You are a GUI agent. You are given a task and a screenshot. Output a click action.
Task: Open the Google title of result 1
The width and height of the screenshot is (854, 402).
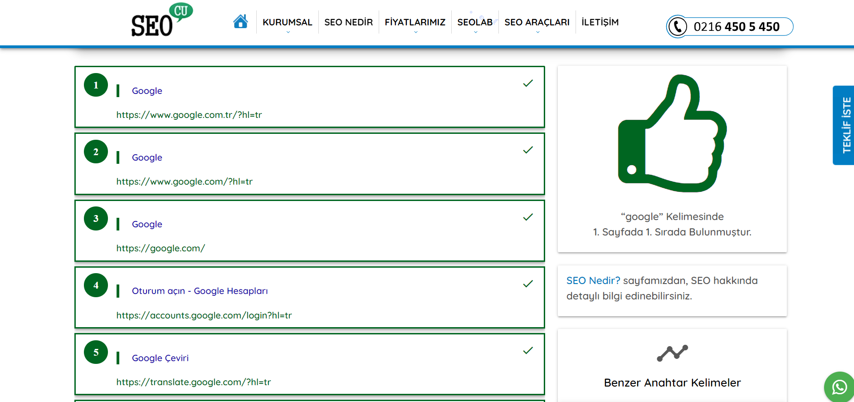(x=147, y=91)
